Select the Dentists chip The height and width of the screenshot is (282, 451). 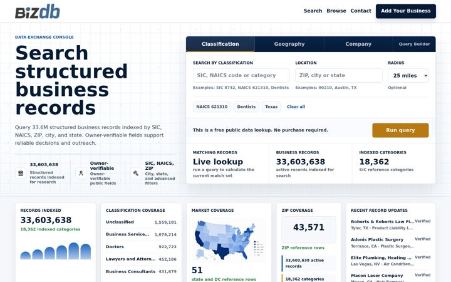tap(246, 107)
